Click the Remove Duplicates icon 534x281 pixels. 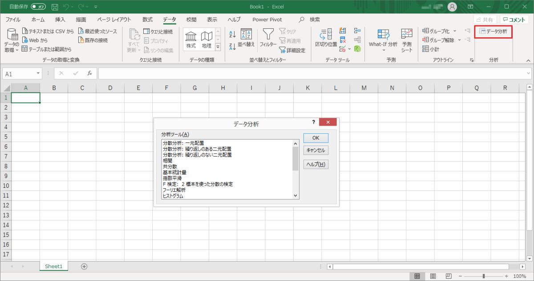click(343, 40)
